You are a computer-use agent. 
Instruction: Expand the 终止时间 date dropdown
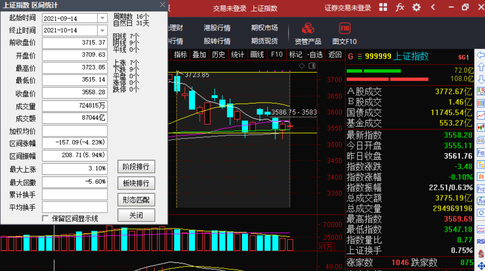click(x=102, y=30)
